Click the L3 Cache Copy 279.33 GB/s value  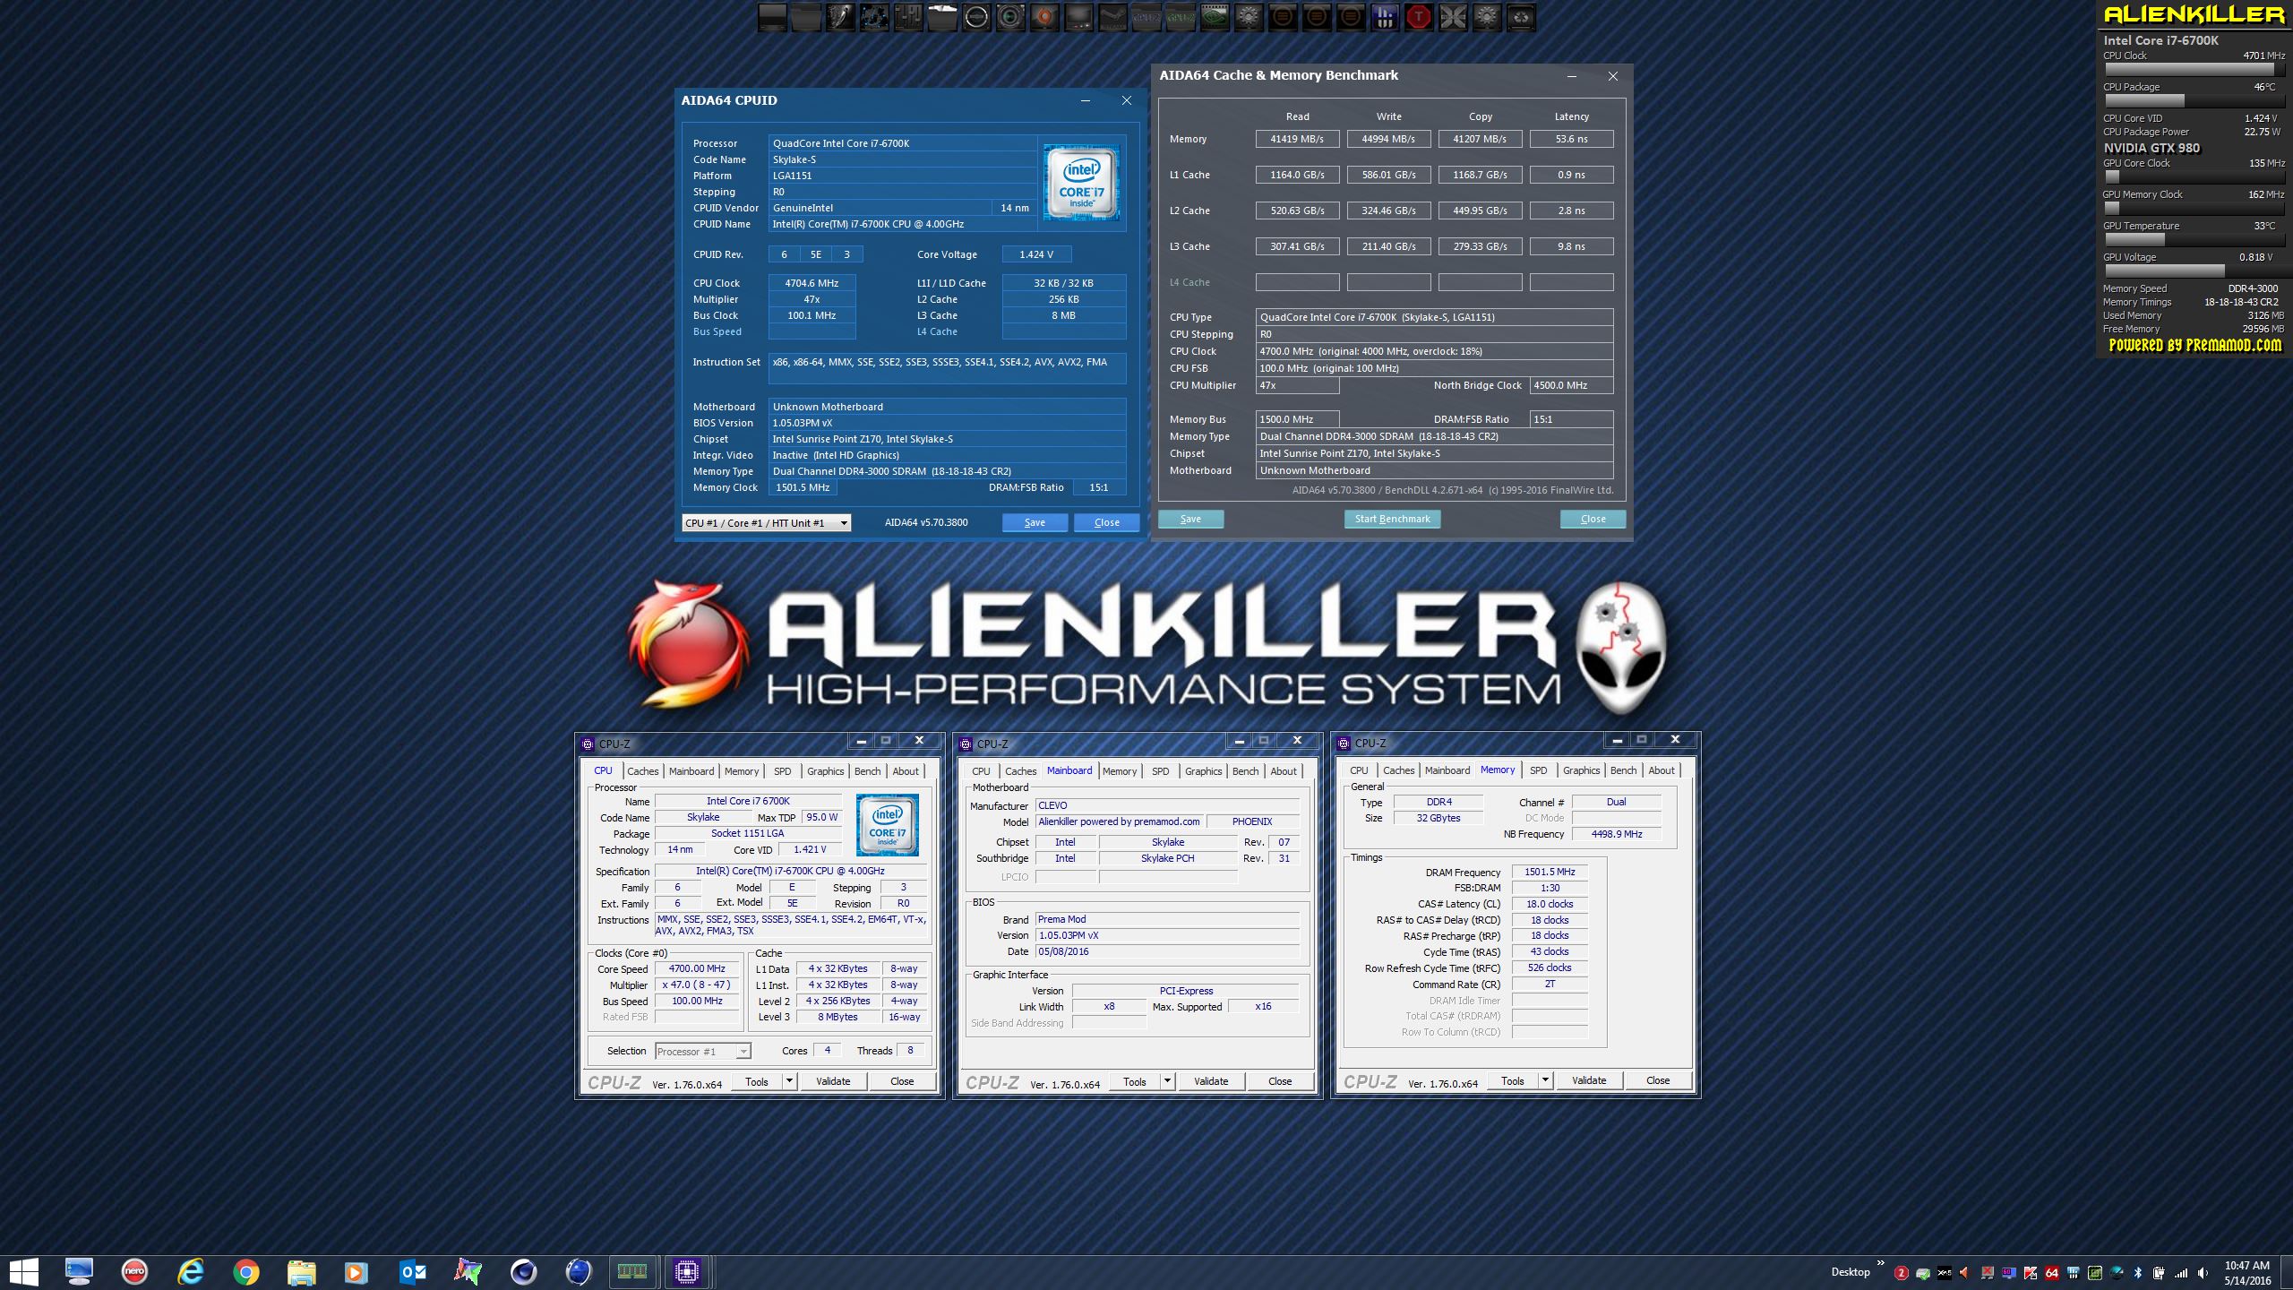(x=1480, y=246)
